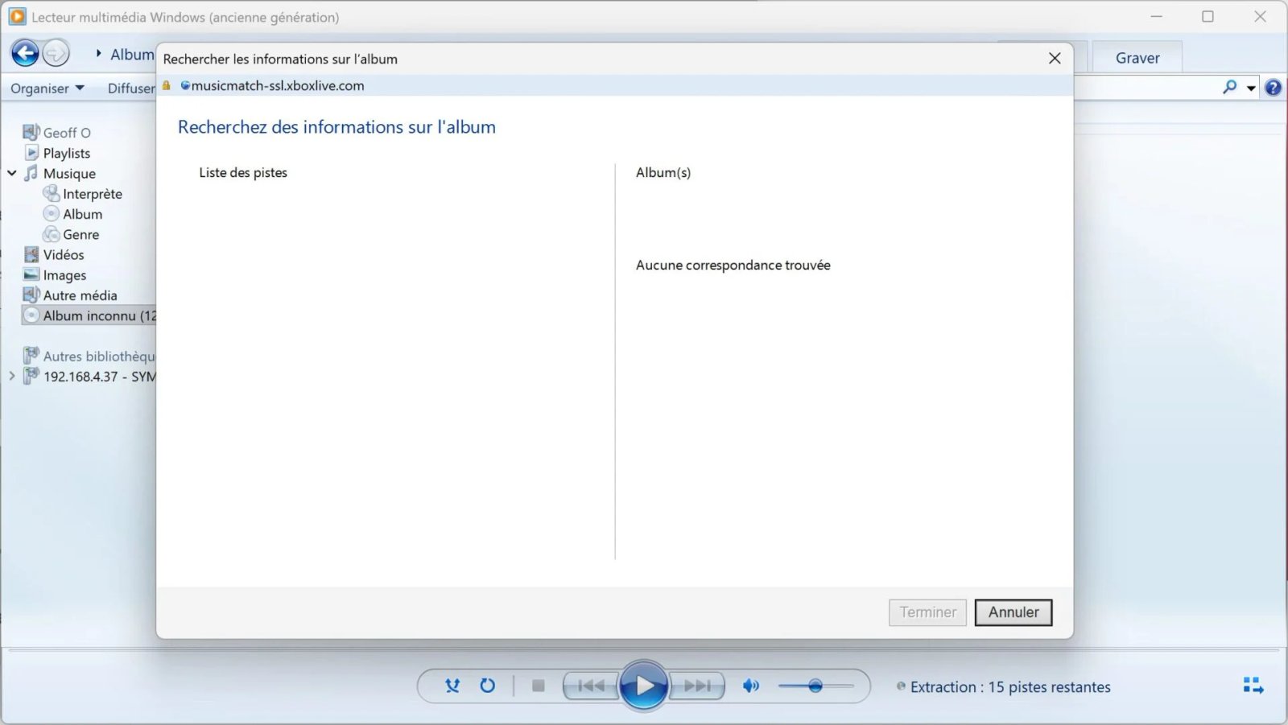The image size is (1288, 725).
Task: Mute the volume speaker icon
Action: pos(750,686)
